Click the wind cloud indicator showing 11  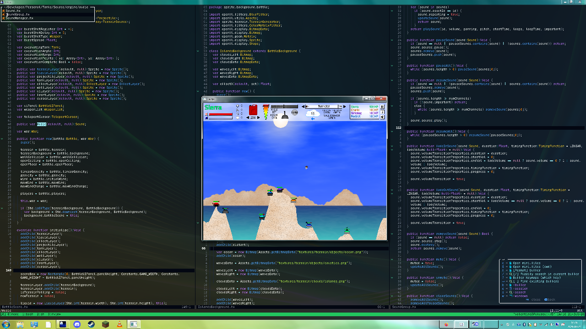313,113
